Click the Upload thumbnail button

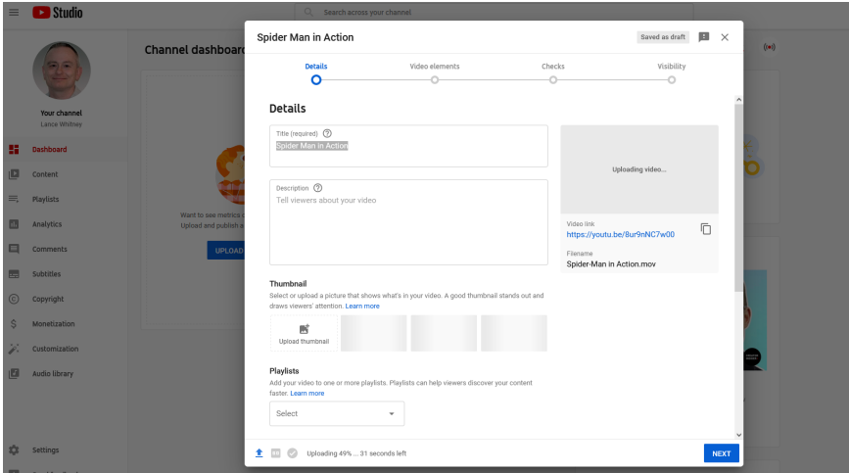coord(304,333)
